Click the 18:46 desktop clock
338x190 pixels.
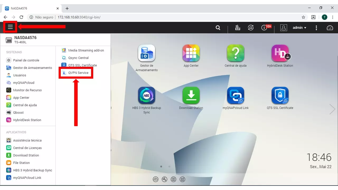tap(319, 157)
